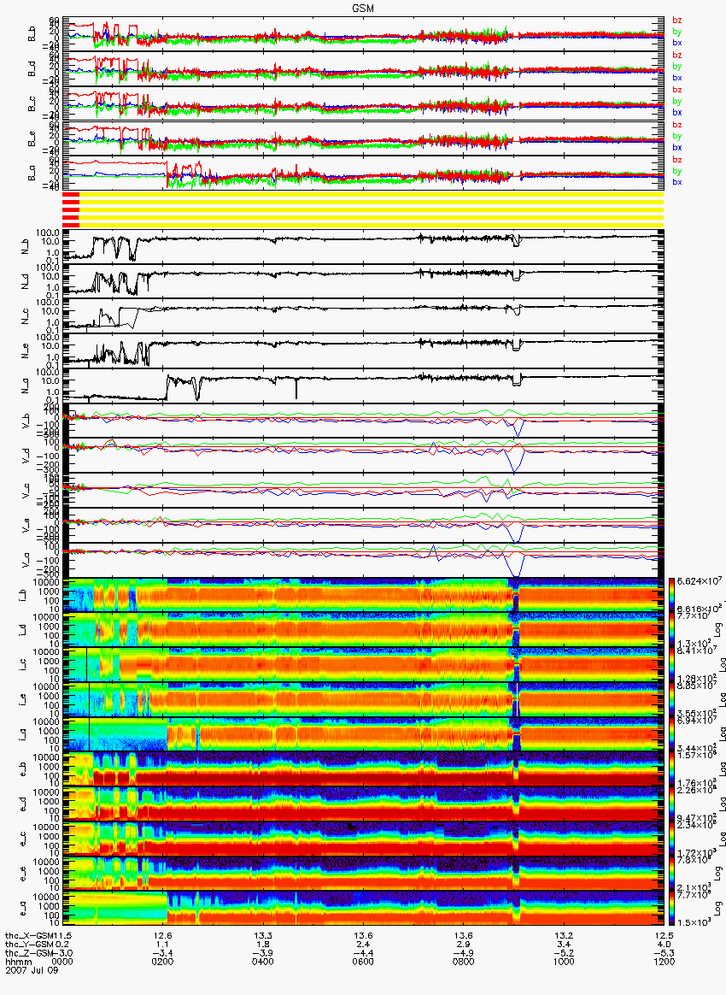Select the B_b axis label
This screenshot has height=995, width=726.
pos(32,34)
